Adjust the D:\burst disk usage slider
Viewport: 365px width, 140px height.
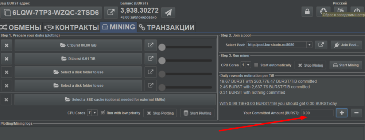pos(185,61)
